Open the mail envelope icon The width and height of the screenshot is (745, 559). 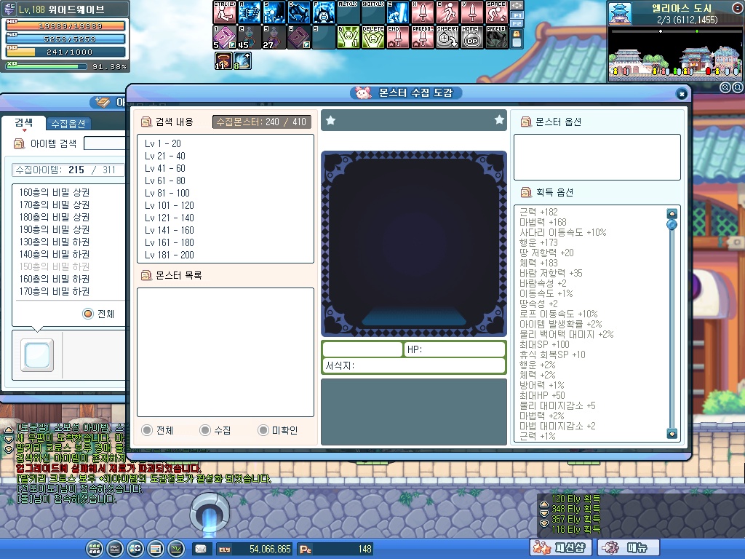[201, 548]
